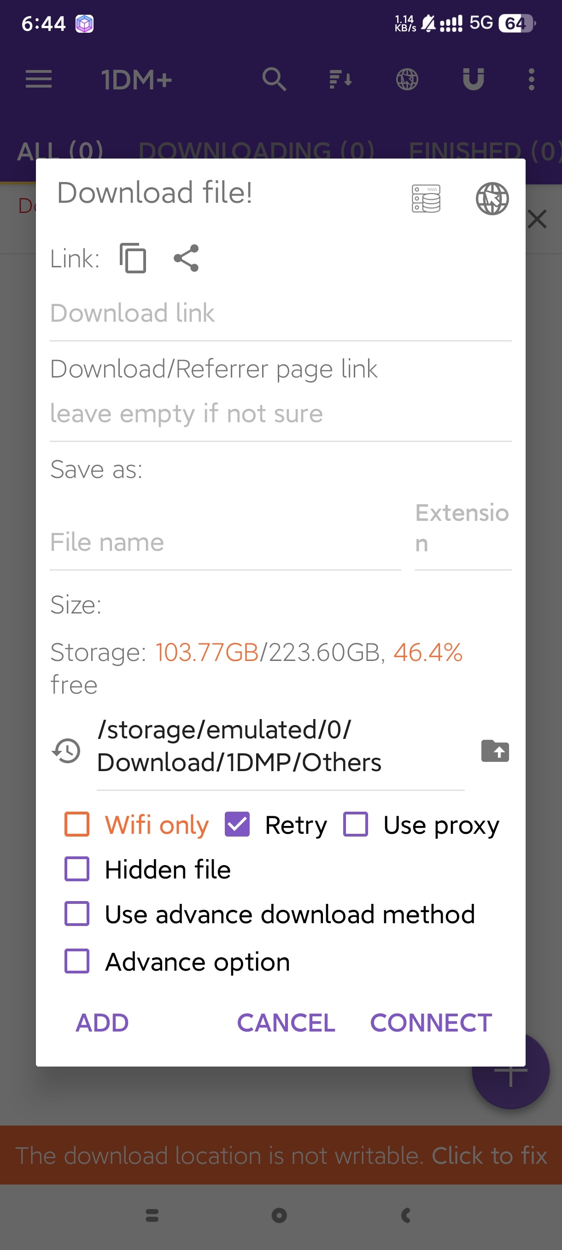
Task: Enable Use advance download method
Action: (x=77, y=914)
